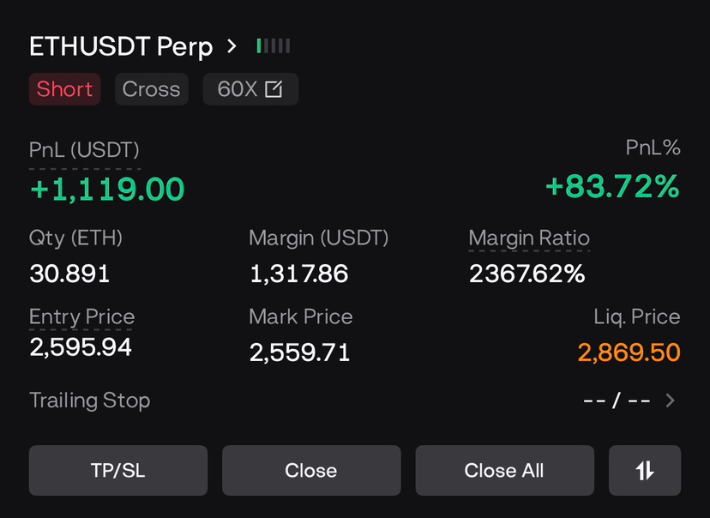Click the orange liquidation price 2,869.50

(x=629, y=352)
